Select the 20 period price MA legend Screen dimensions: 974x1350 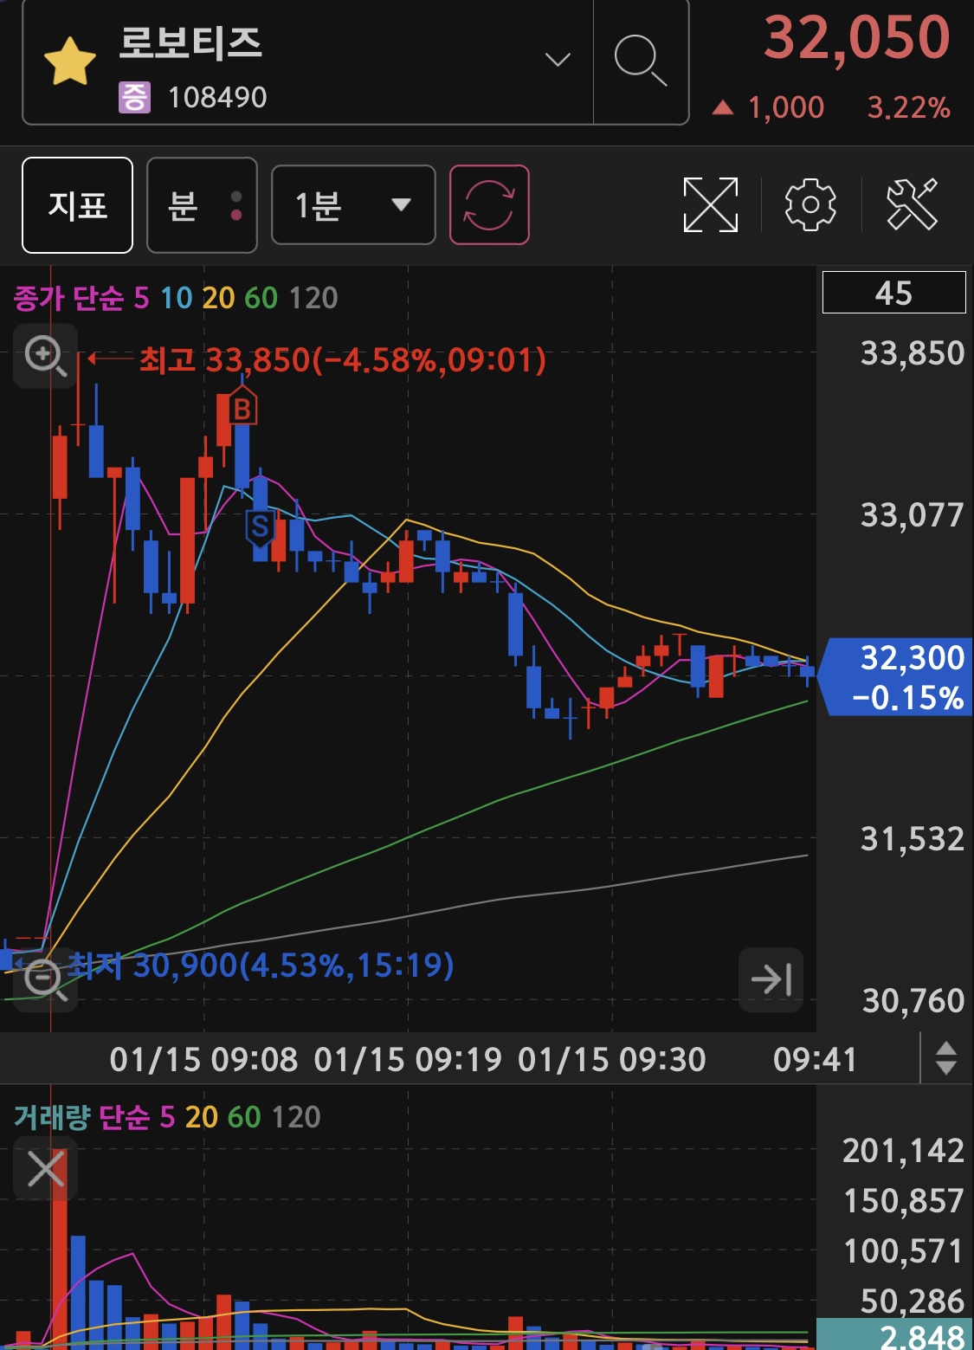(218, 298)
